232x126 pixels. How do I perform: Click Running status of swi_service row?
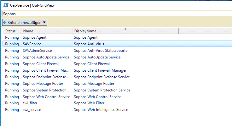[x=12, y=110]
